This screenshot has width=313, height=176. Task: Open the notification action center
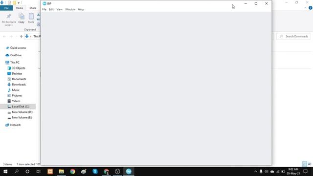305,172
